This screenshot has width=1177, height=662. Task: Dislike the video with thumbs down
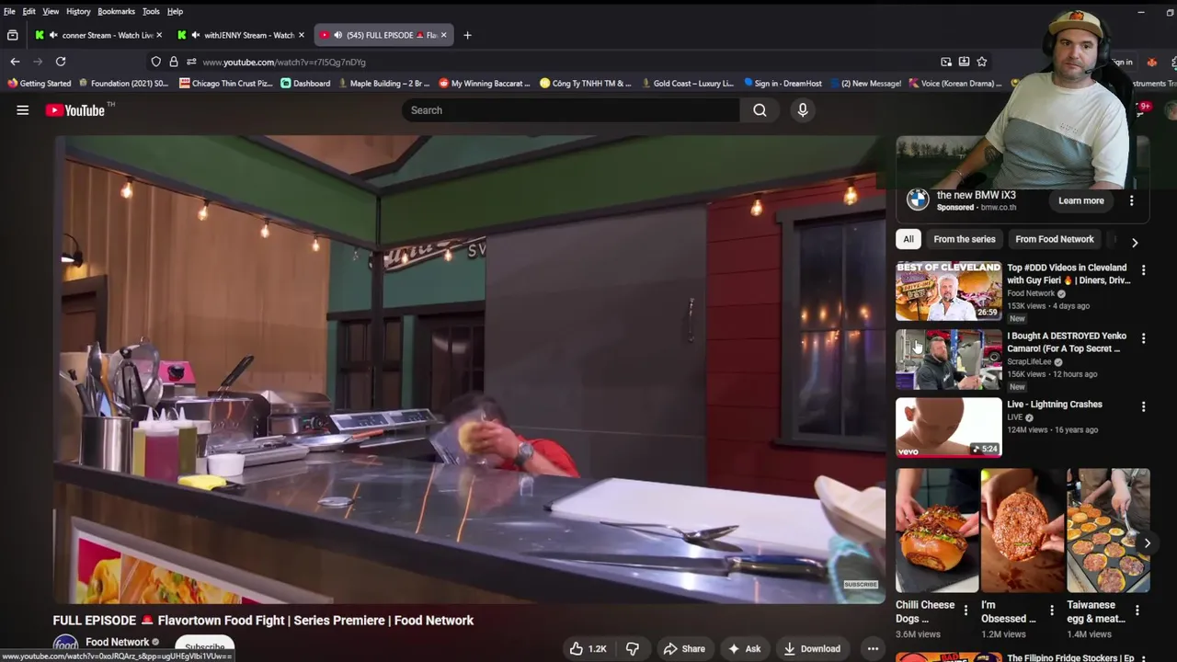pos(633,648)
